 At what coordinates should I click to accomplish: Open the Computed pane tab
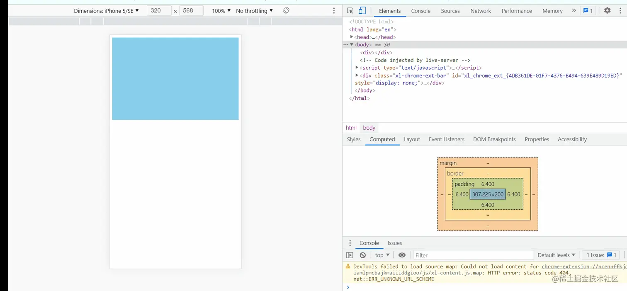(382, 139)
